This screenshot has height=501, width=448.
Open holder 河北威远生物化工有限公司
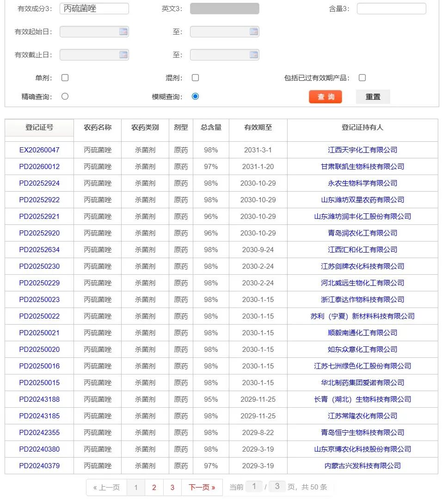point(362,283)
